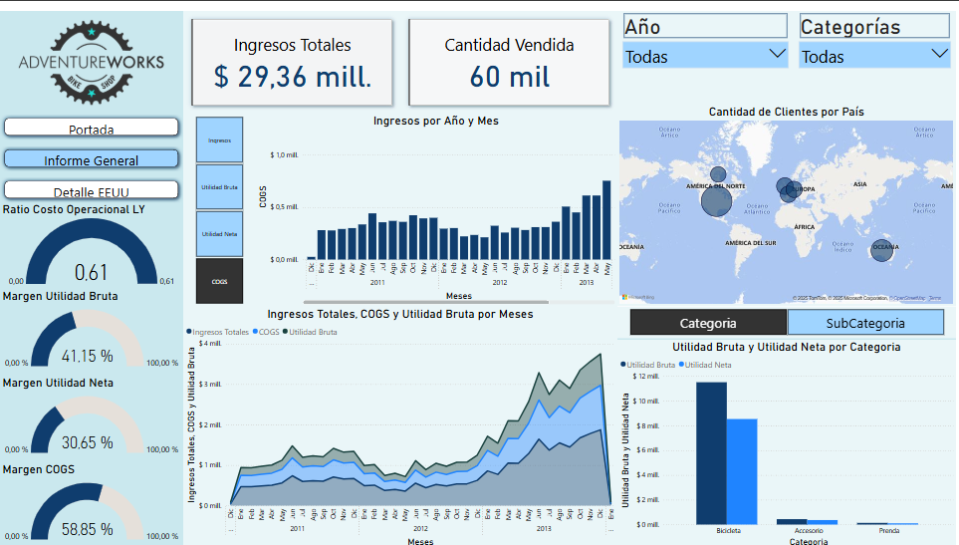Click the Utilidad Neta legend marker in category chart
The width and height of the screenshot is (959, 545).
pos(683,366)
